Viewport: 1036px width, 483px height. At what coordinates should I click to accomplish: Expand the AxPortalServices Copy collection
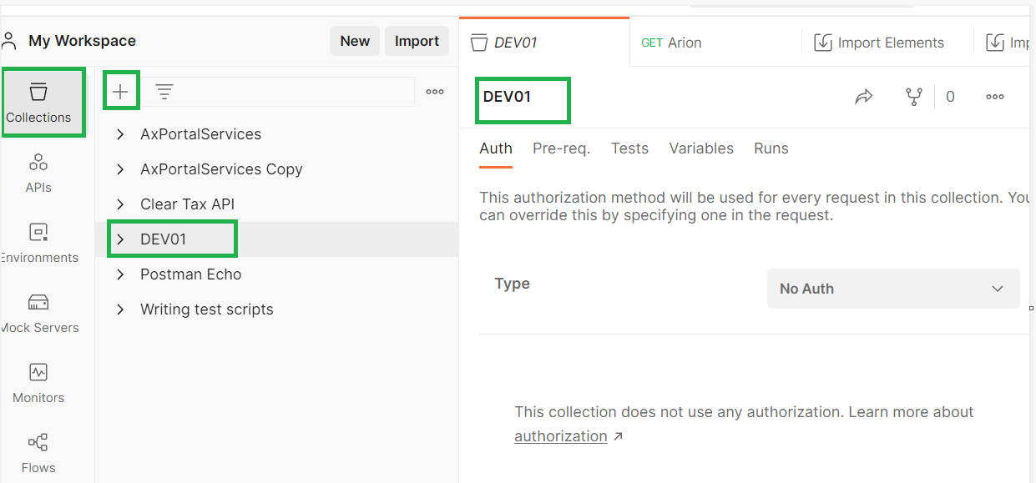pos(120,169)
